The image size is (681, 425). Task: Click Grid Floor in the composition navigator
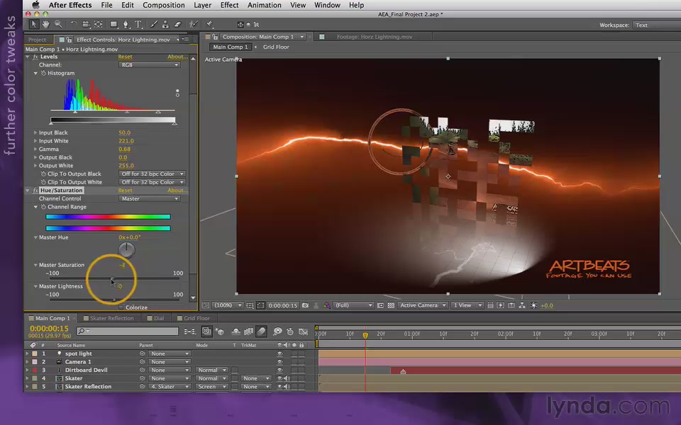[x=276, y=47]
